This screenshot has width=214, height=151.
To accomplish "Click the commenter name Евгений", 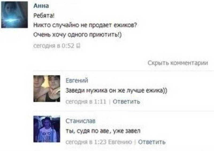I will [x=77, y=80].
